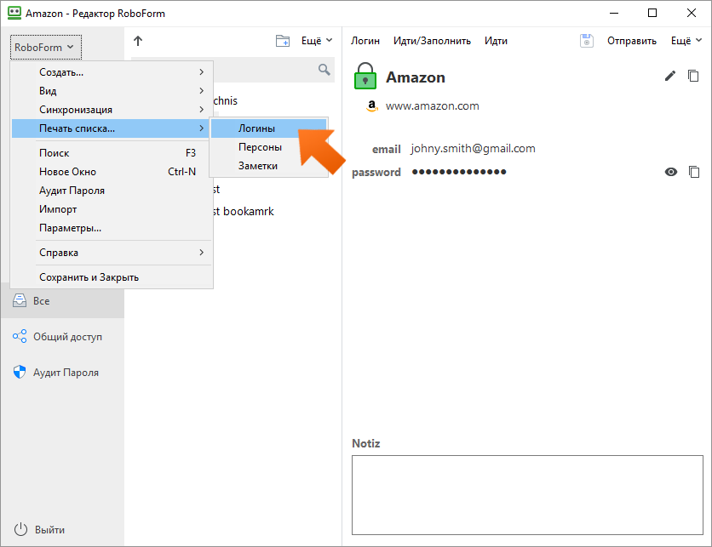The height and width of the screenshot is (547, 712).
Task: Click the Логин toolbar button
Action: click(x=365, y=41)
